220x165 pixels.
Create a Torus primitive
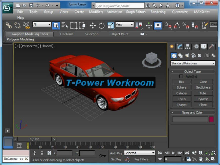(x=182, y=99)
